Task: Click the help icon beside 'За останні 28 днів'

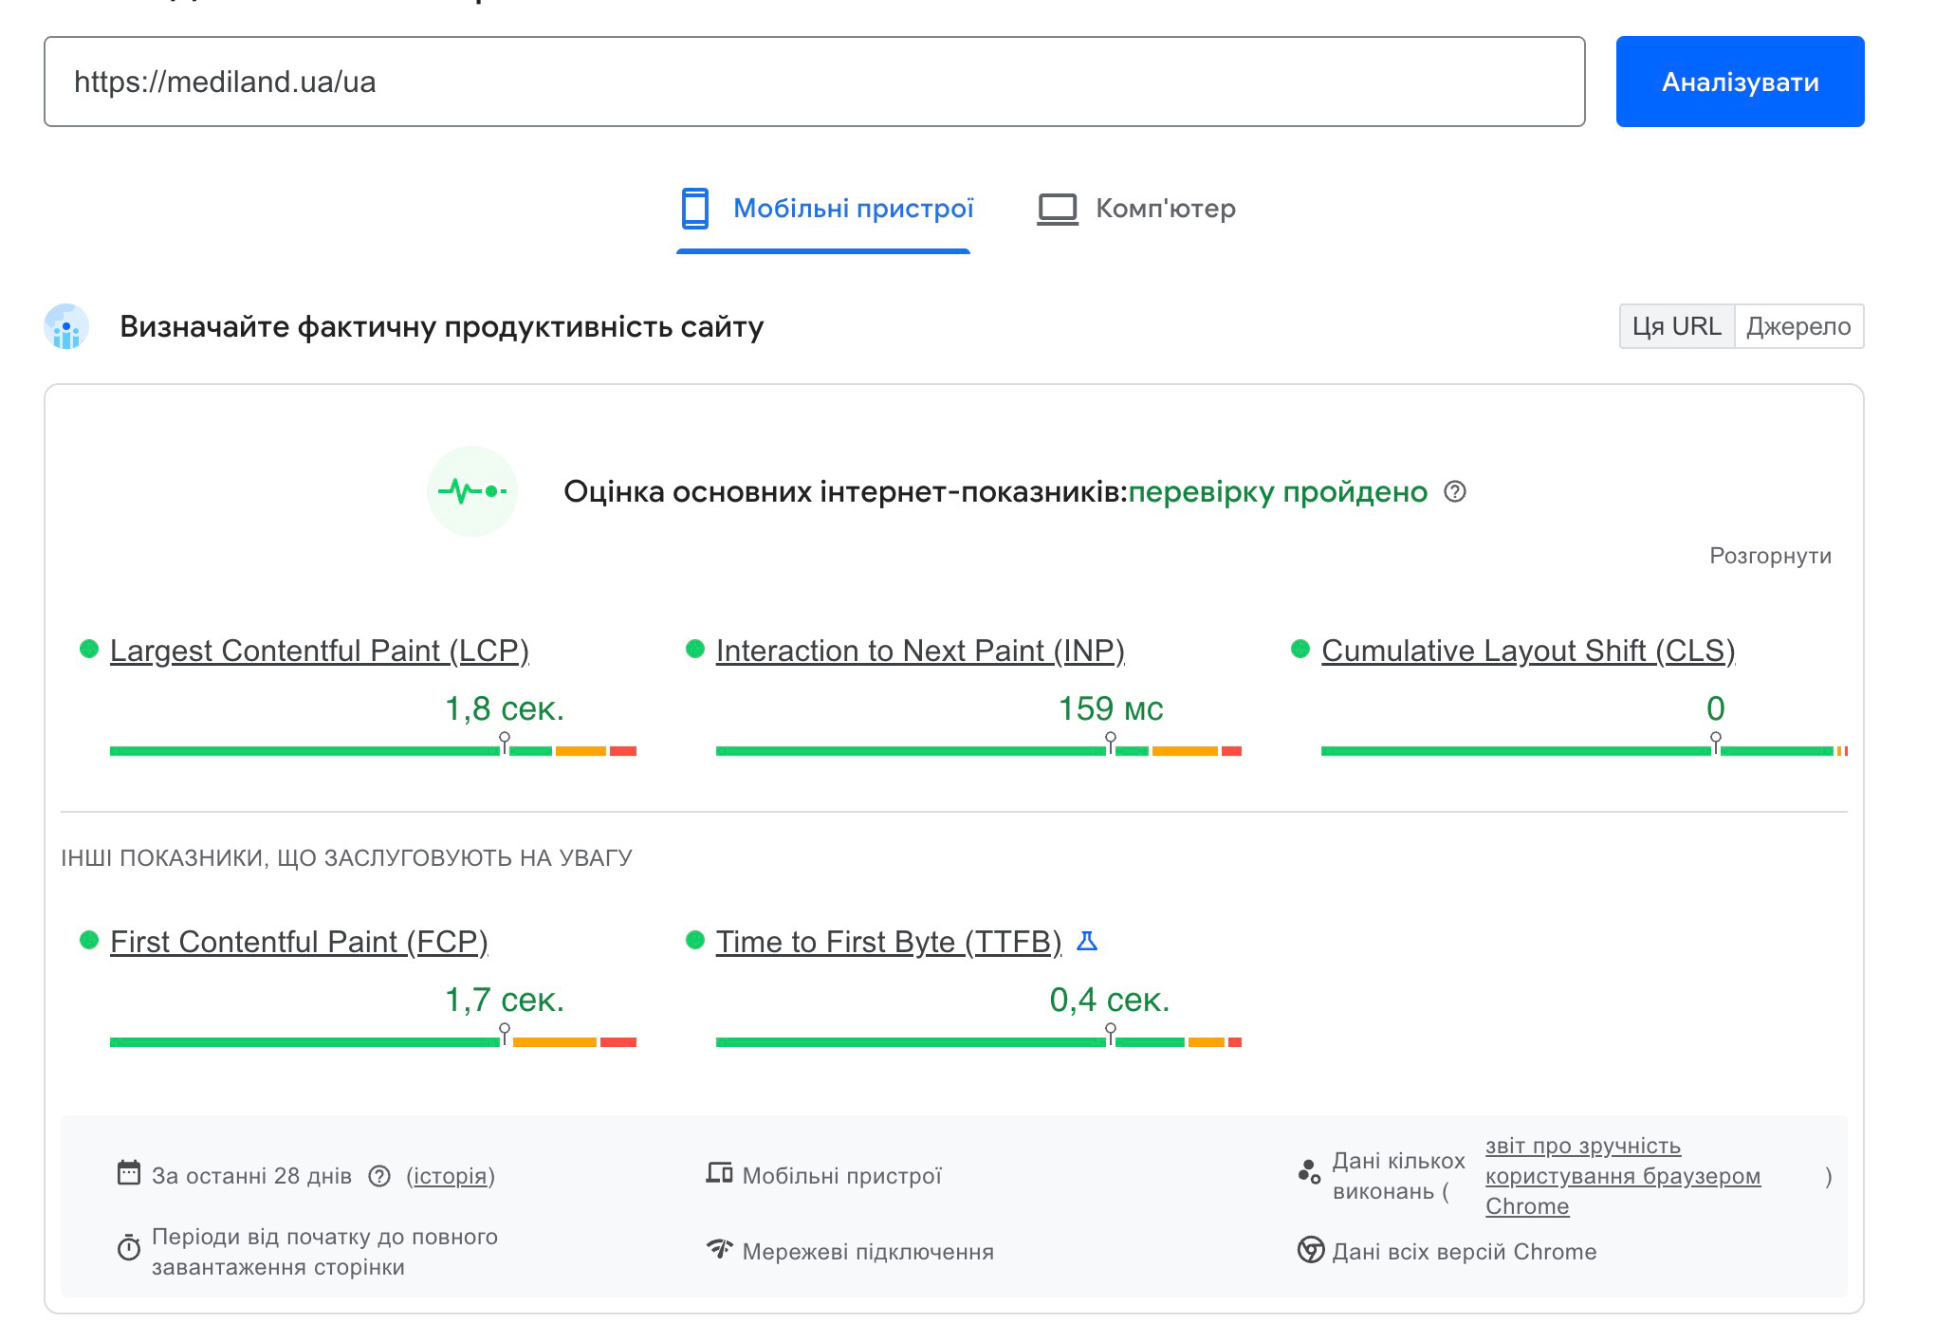Action: click(x=379, y=1176)
